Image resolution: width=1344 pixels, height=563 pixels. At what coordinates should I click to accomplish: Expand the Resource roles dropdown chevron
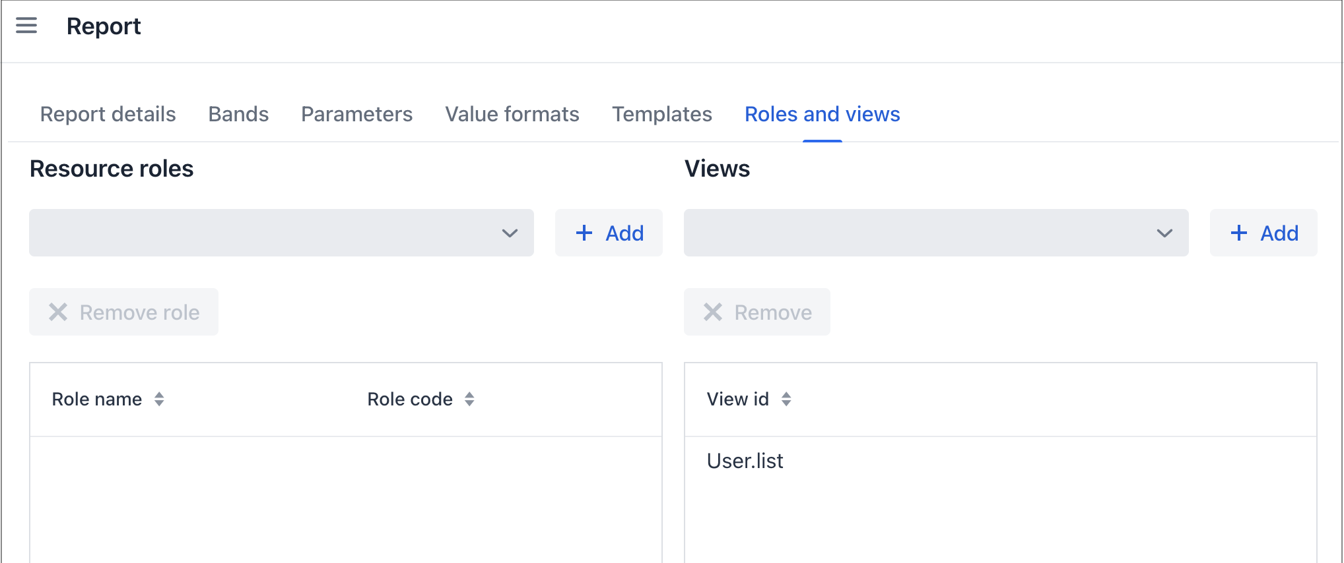coord(510,233)
